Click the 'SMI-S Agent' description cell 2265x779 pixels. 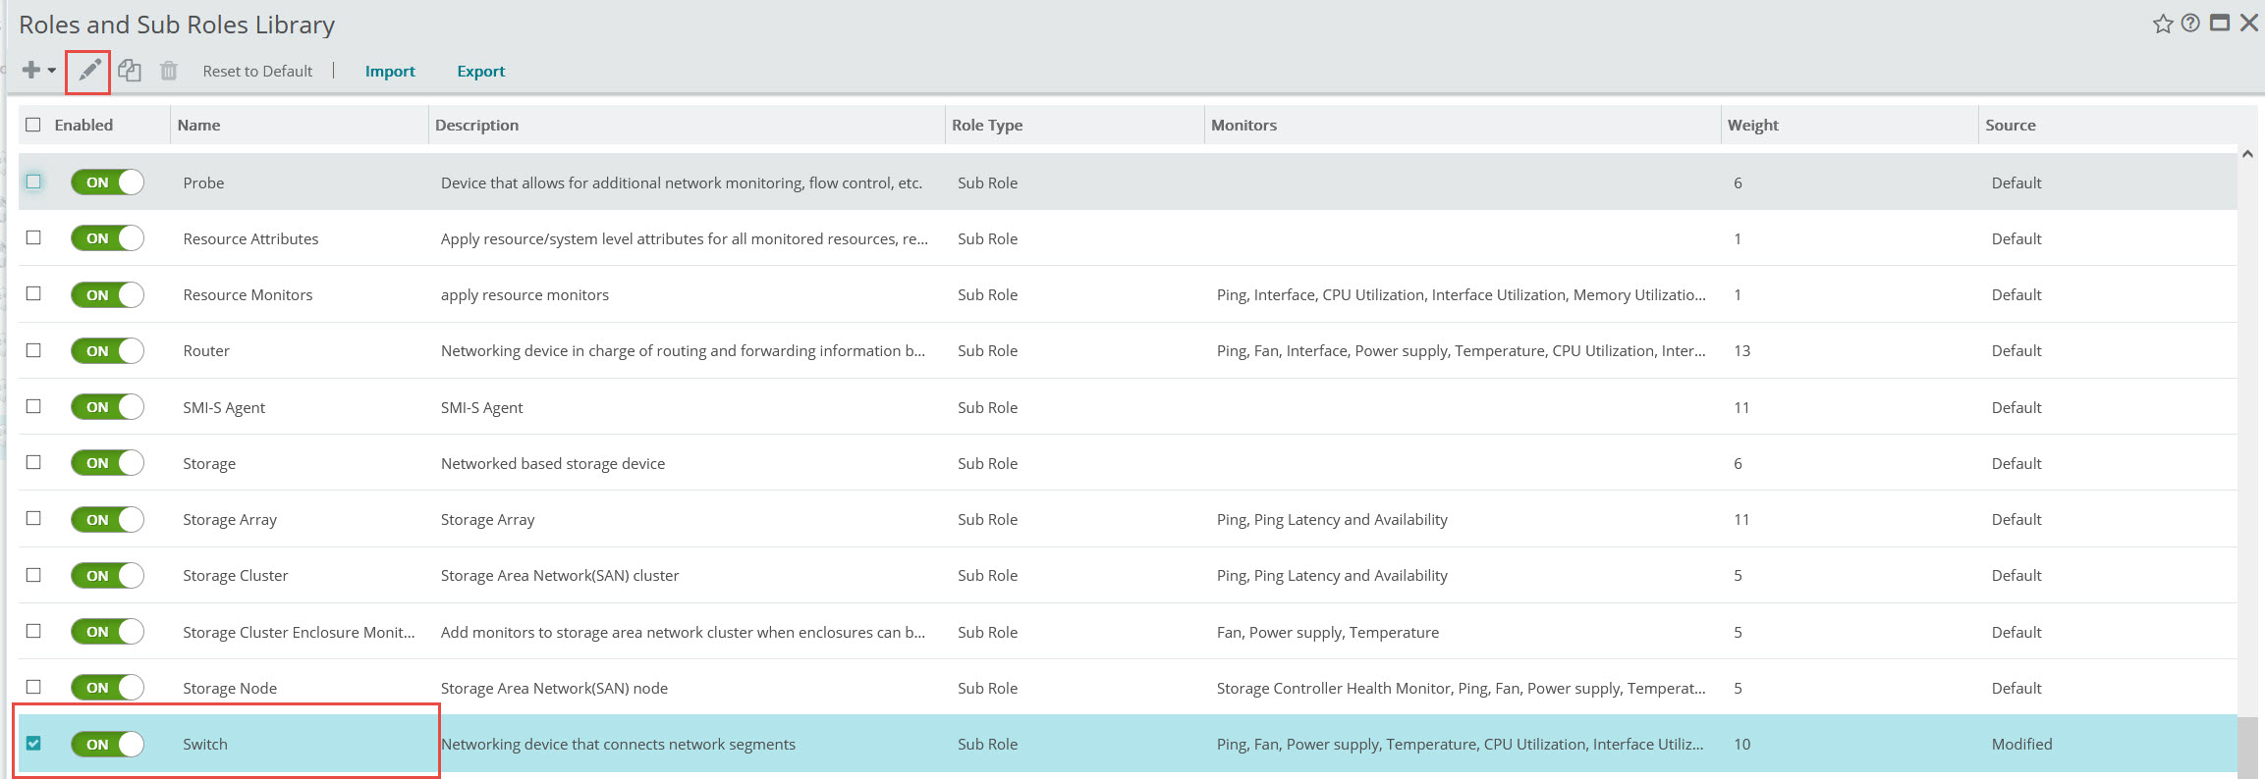pos(481,407)
